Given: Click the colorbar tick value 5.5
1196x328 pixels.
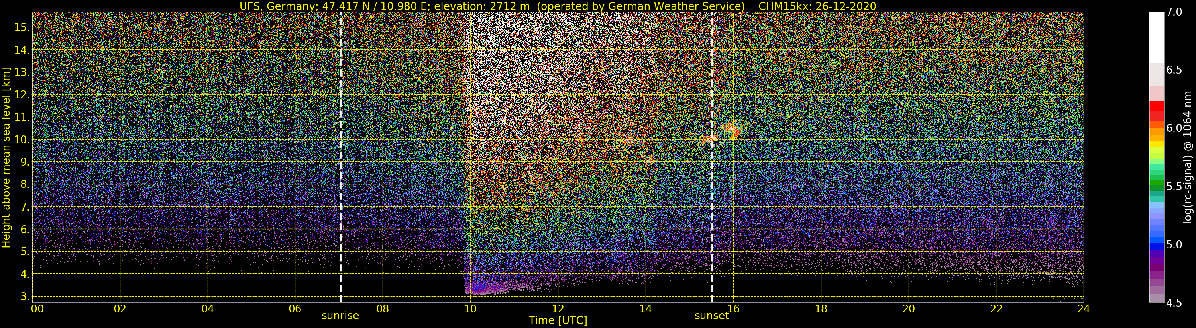Looking at the screenshot, I should tap(1174, 187).
